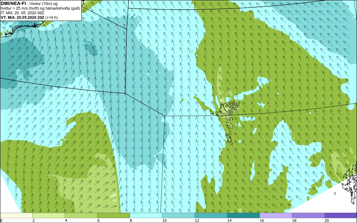
Task: Click the 'IT: Mið. 20. 05. 2020 06Z' line
Action: [22, 13]
